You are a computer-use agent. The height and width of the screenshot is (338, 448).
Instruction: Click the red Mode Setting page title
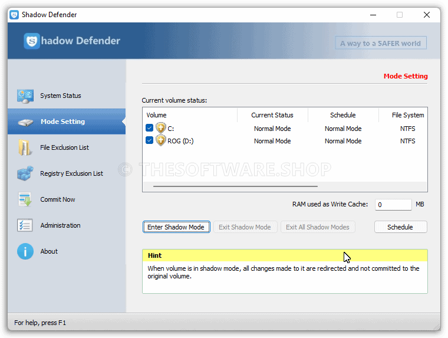(x=406, y=76)
